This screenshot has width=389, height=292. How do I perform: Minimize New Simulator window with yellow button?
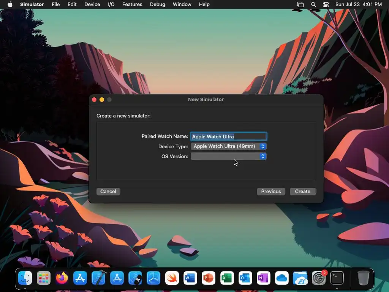[102, 100]
